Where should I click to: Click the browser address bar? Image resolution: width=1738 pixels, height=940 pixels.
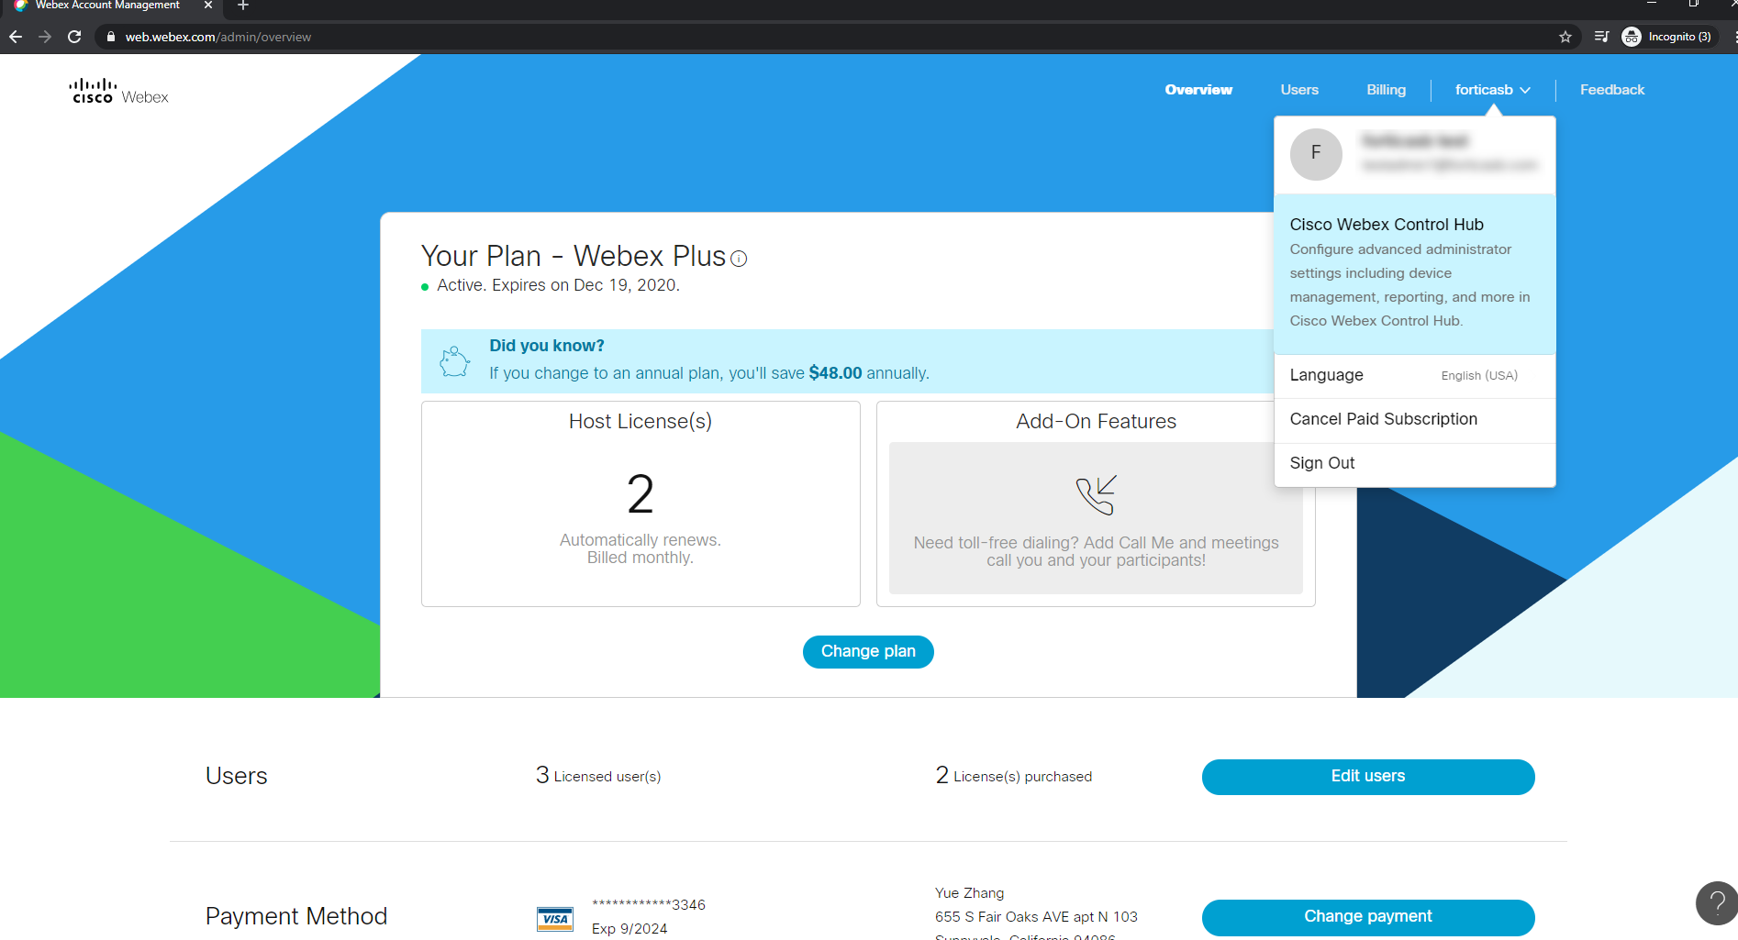pos(367,37)
